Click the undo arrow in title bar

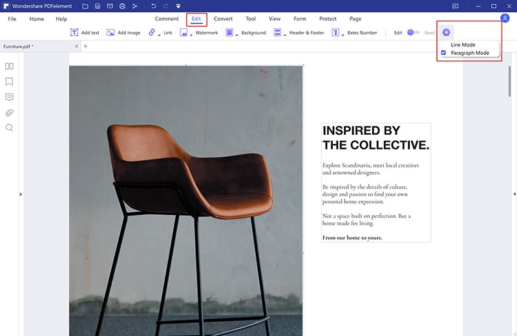(153, 6)
